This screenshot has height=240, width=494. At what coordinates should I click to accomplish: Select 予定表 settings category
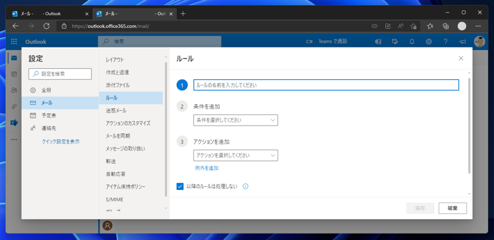[60, 115]
